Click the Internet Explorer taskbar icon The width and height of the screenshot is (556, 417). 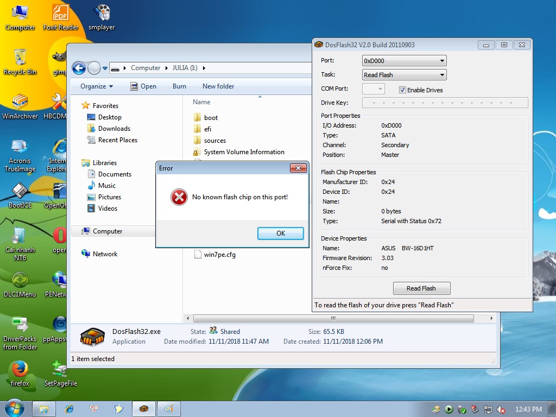click(69, 409)
